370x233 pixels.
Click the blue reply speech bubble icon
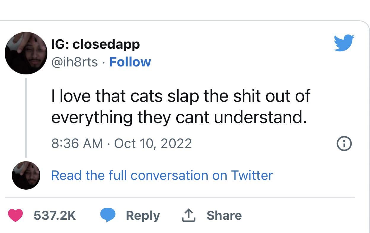tap(108, 215)
